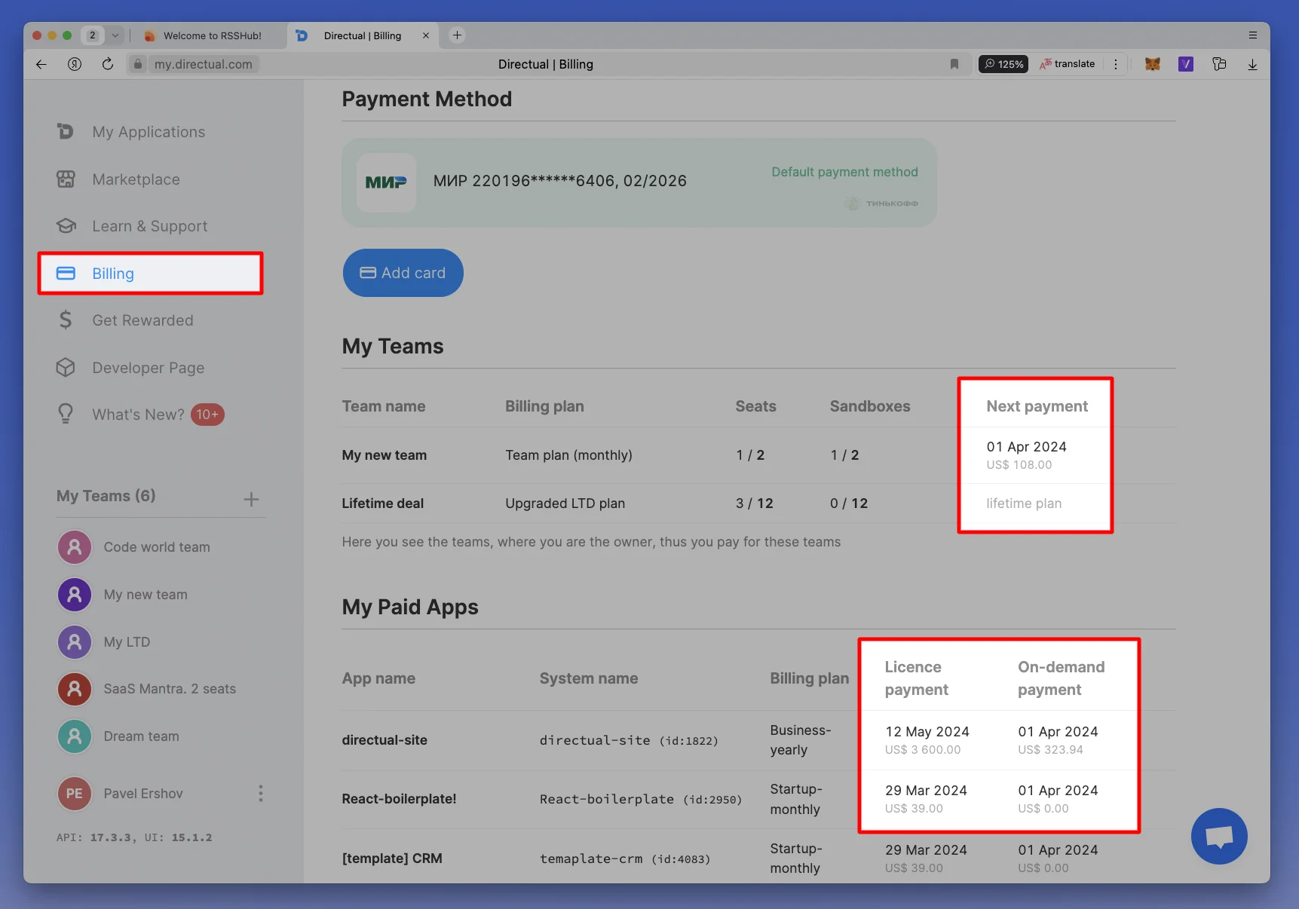The image size is (1299, 909).
Task: Navigate to Developer Page
Action: tap(148, 368)
